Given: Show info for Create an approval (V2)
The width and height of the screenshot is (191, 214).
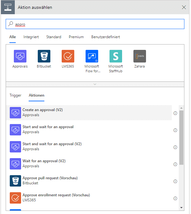Looking at the screenshot, I should coord(175,113).
